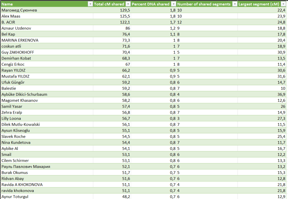Click the Guy ZAKHOKHOFF cell
The height and width of the screenshot is (199, 288).
point(18,52)
